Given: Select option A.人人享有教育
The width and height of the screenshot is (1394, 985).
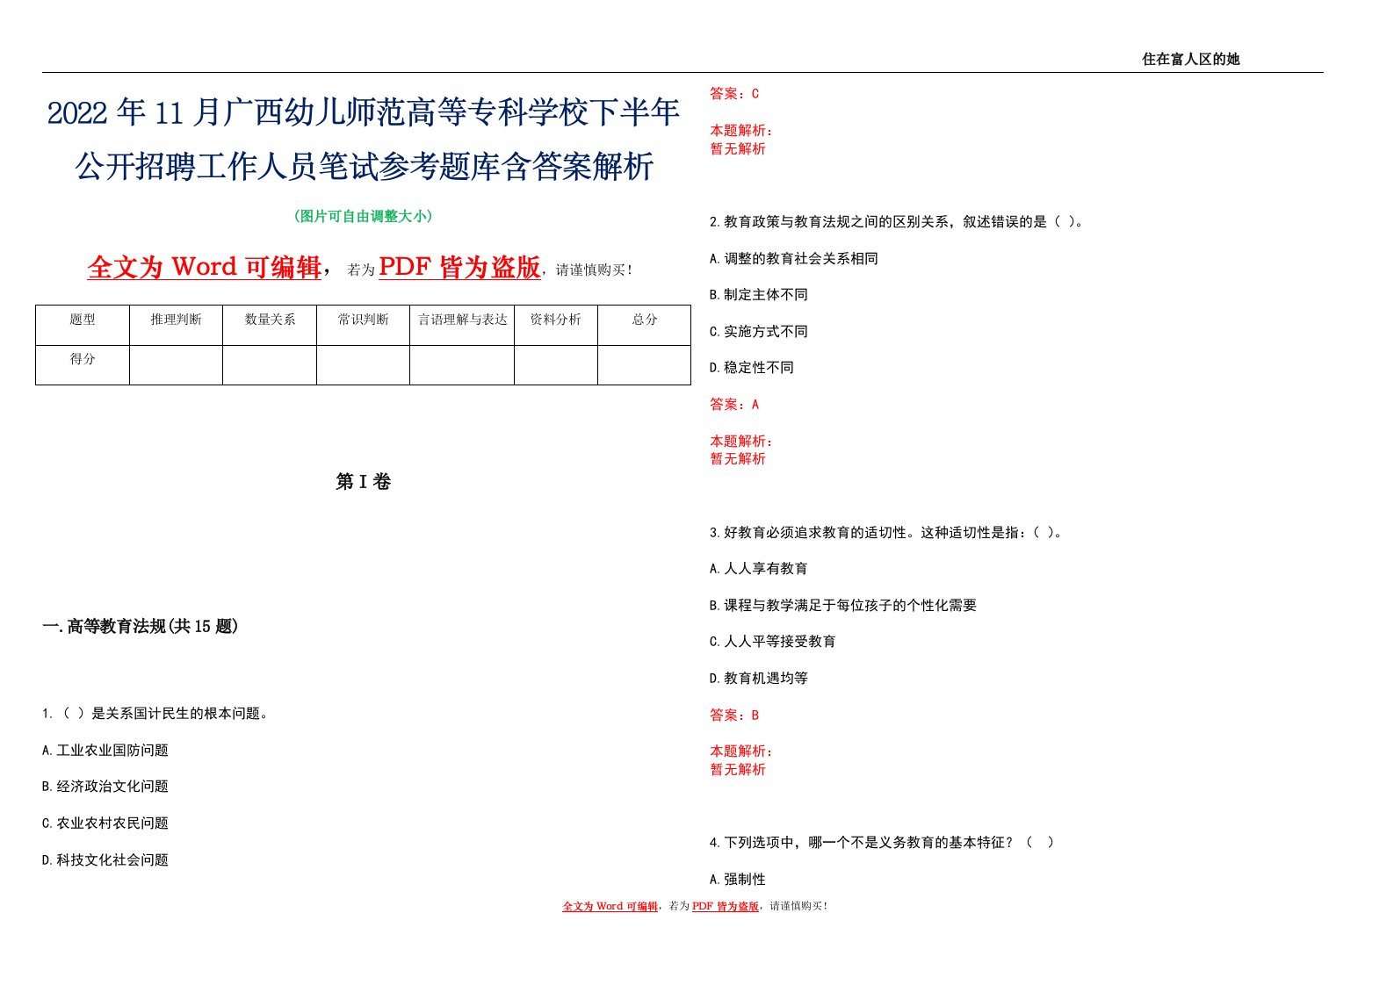Looking at the screenshot, I should [759, 569].
